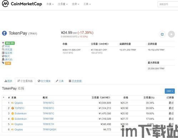This screenshot has height=138, width=178.
Task: Open the 留言板 message board link
Action: tap(9, 53)
